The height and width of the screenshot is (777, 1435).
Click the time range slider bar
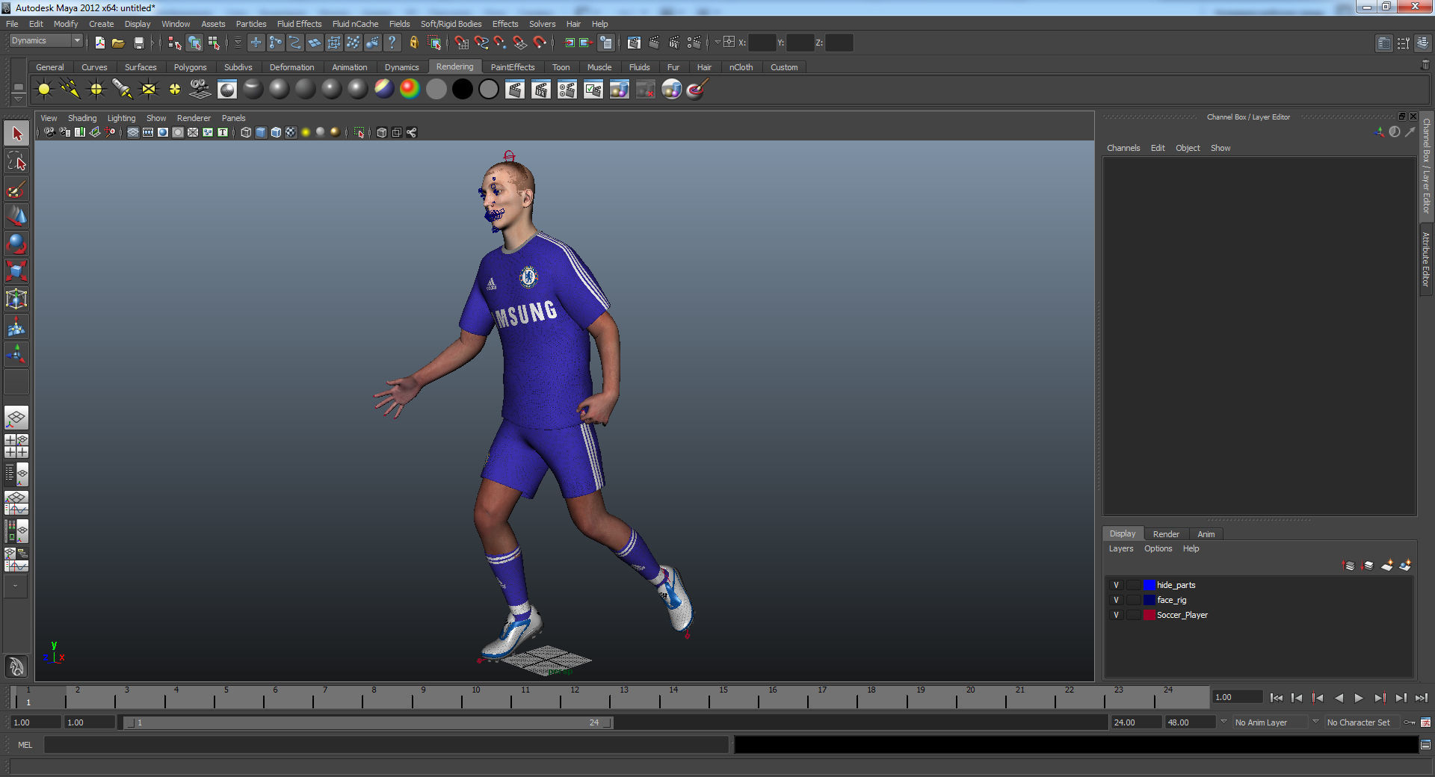click(368, 722)
